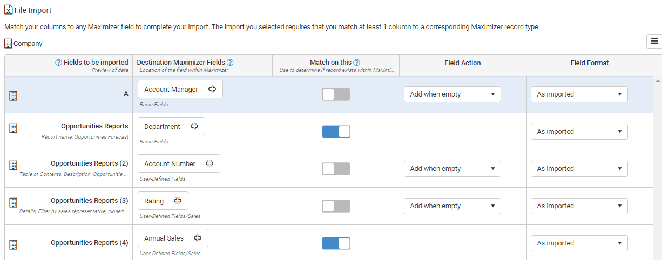The height and width of the screenshot is (260, 662).
Task: Click help icon beside Match on this
Action: 357,63
